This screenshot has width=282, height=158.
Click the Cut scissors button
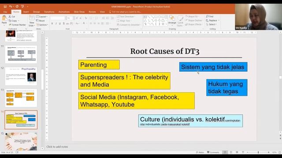coord(12,17)
